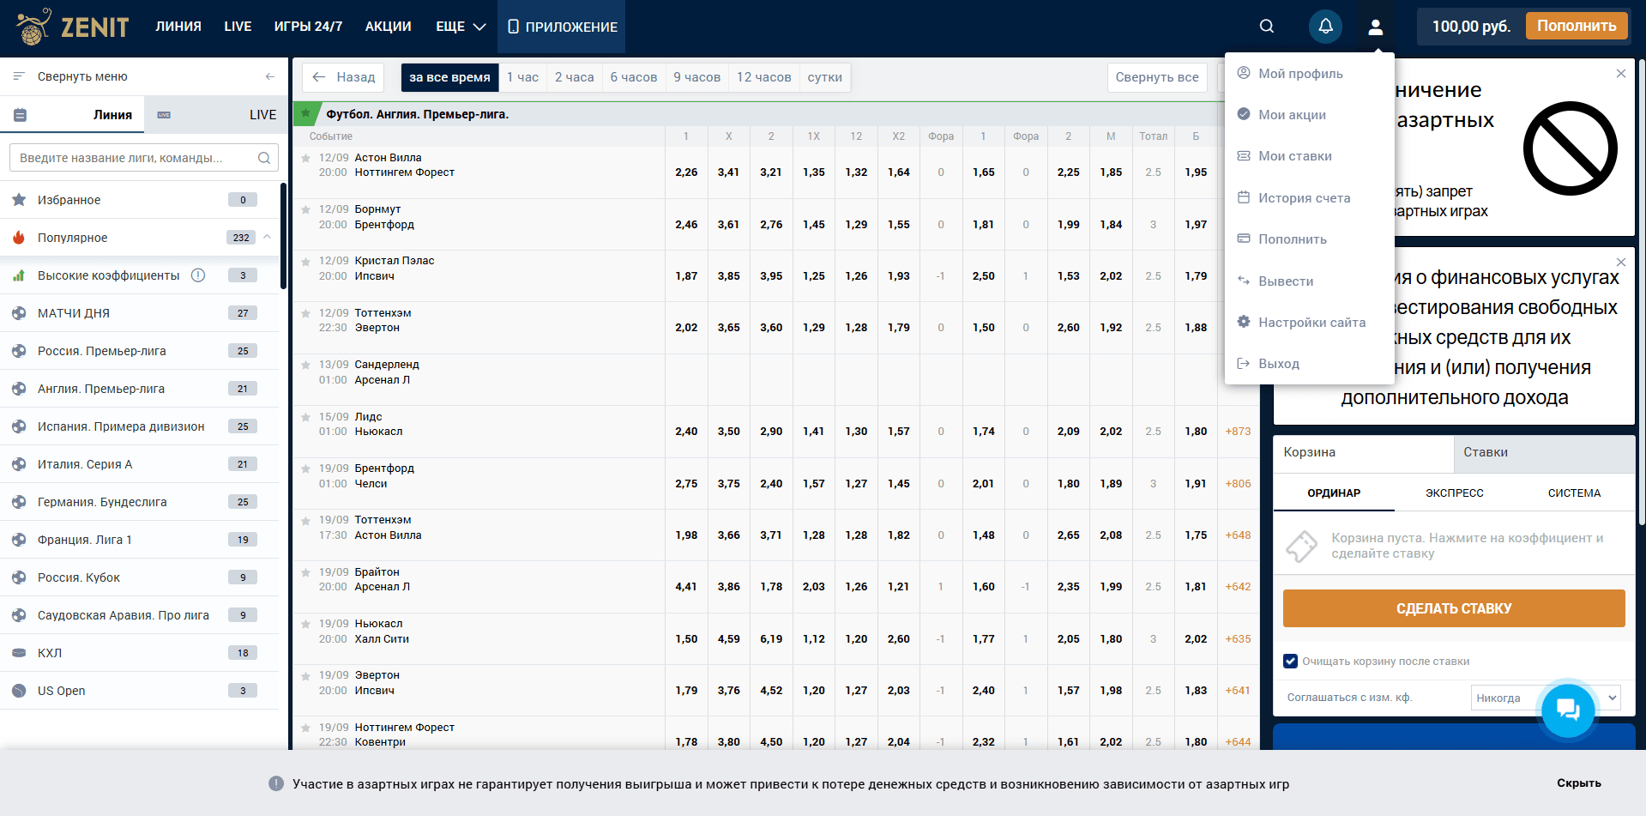Open notifications bell icon
Image resolution: width=1646 pixels, height=816 pixels.
click(x=1325, y=27)
